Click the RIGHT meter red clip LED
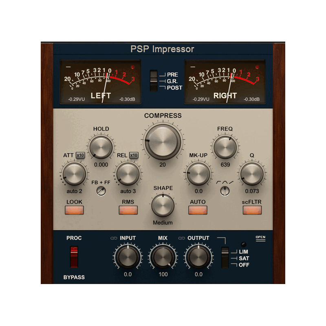Image resolution: width=326 pixels, height=326 pixels. (257, 67)
